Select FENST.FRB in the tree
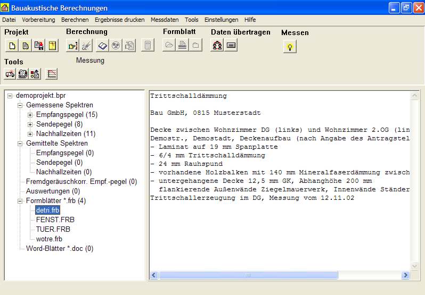 pyautogui.click(x=55, y=220)
